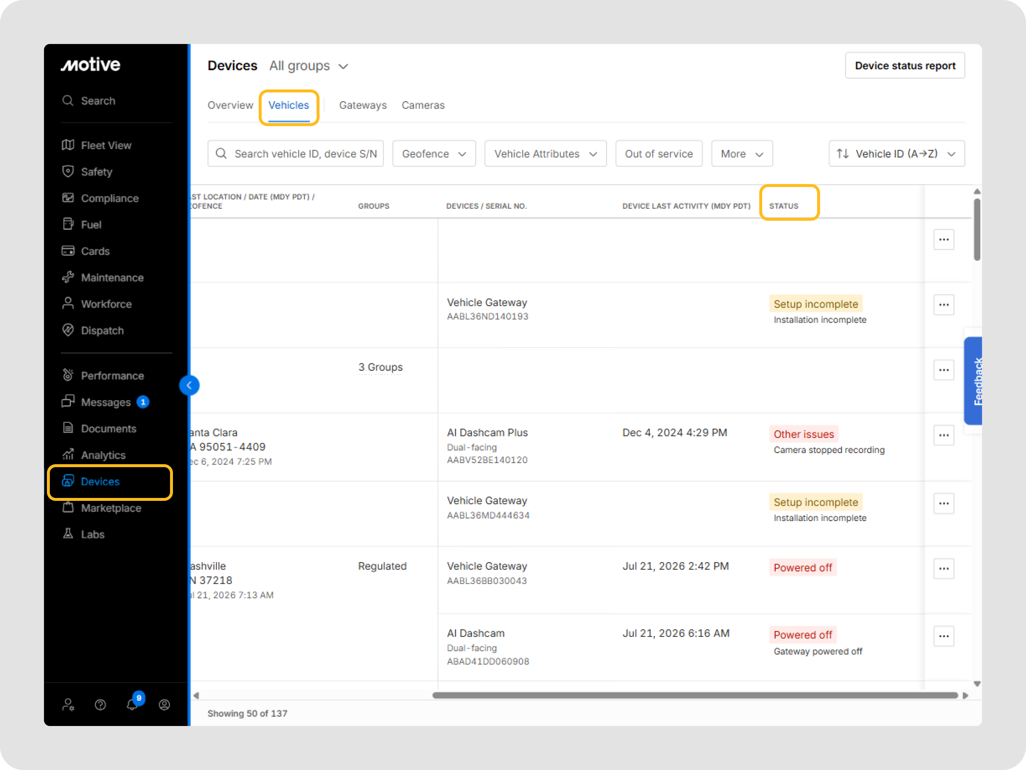Switch to the Overview tab
The height and width of the screenshot is (770, 1026).
tap(230, 105)
